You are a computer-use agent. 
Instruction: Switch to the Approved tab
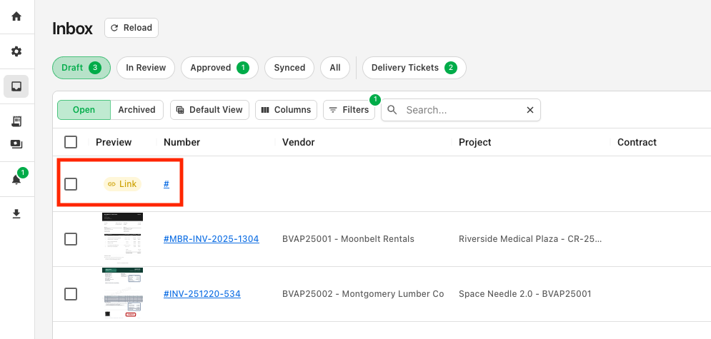[x=219, y=68]
